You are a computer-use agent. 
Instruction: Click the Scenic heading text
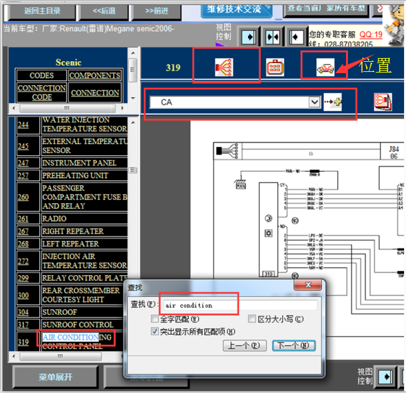[x=68, y=62]
